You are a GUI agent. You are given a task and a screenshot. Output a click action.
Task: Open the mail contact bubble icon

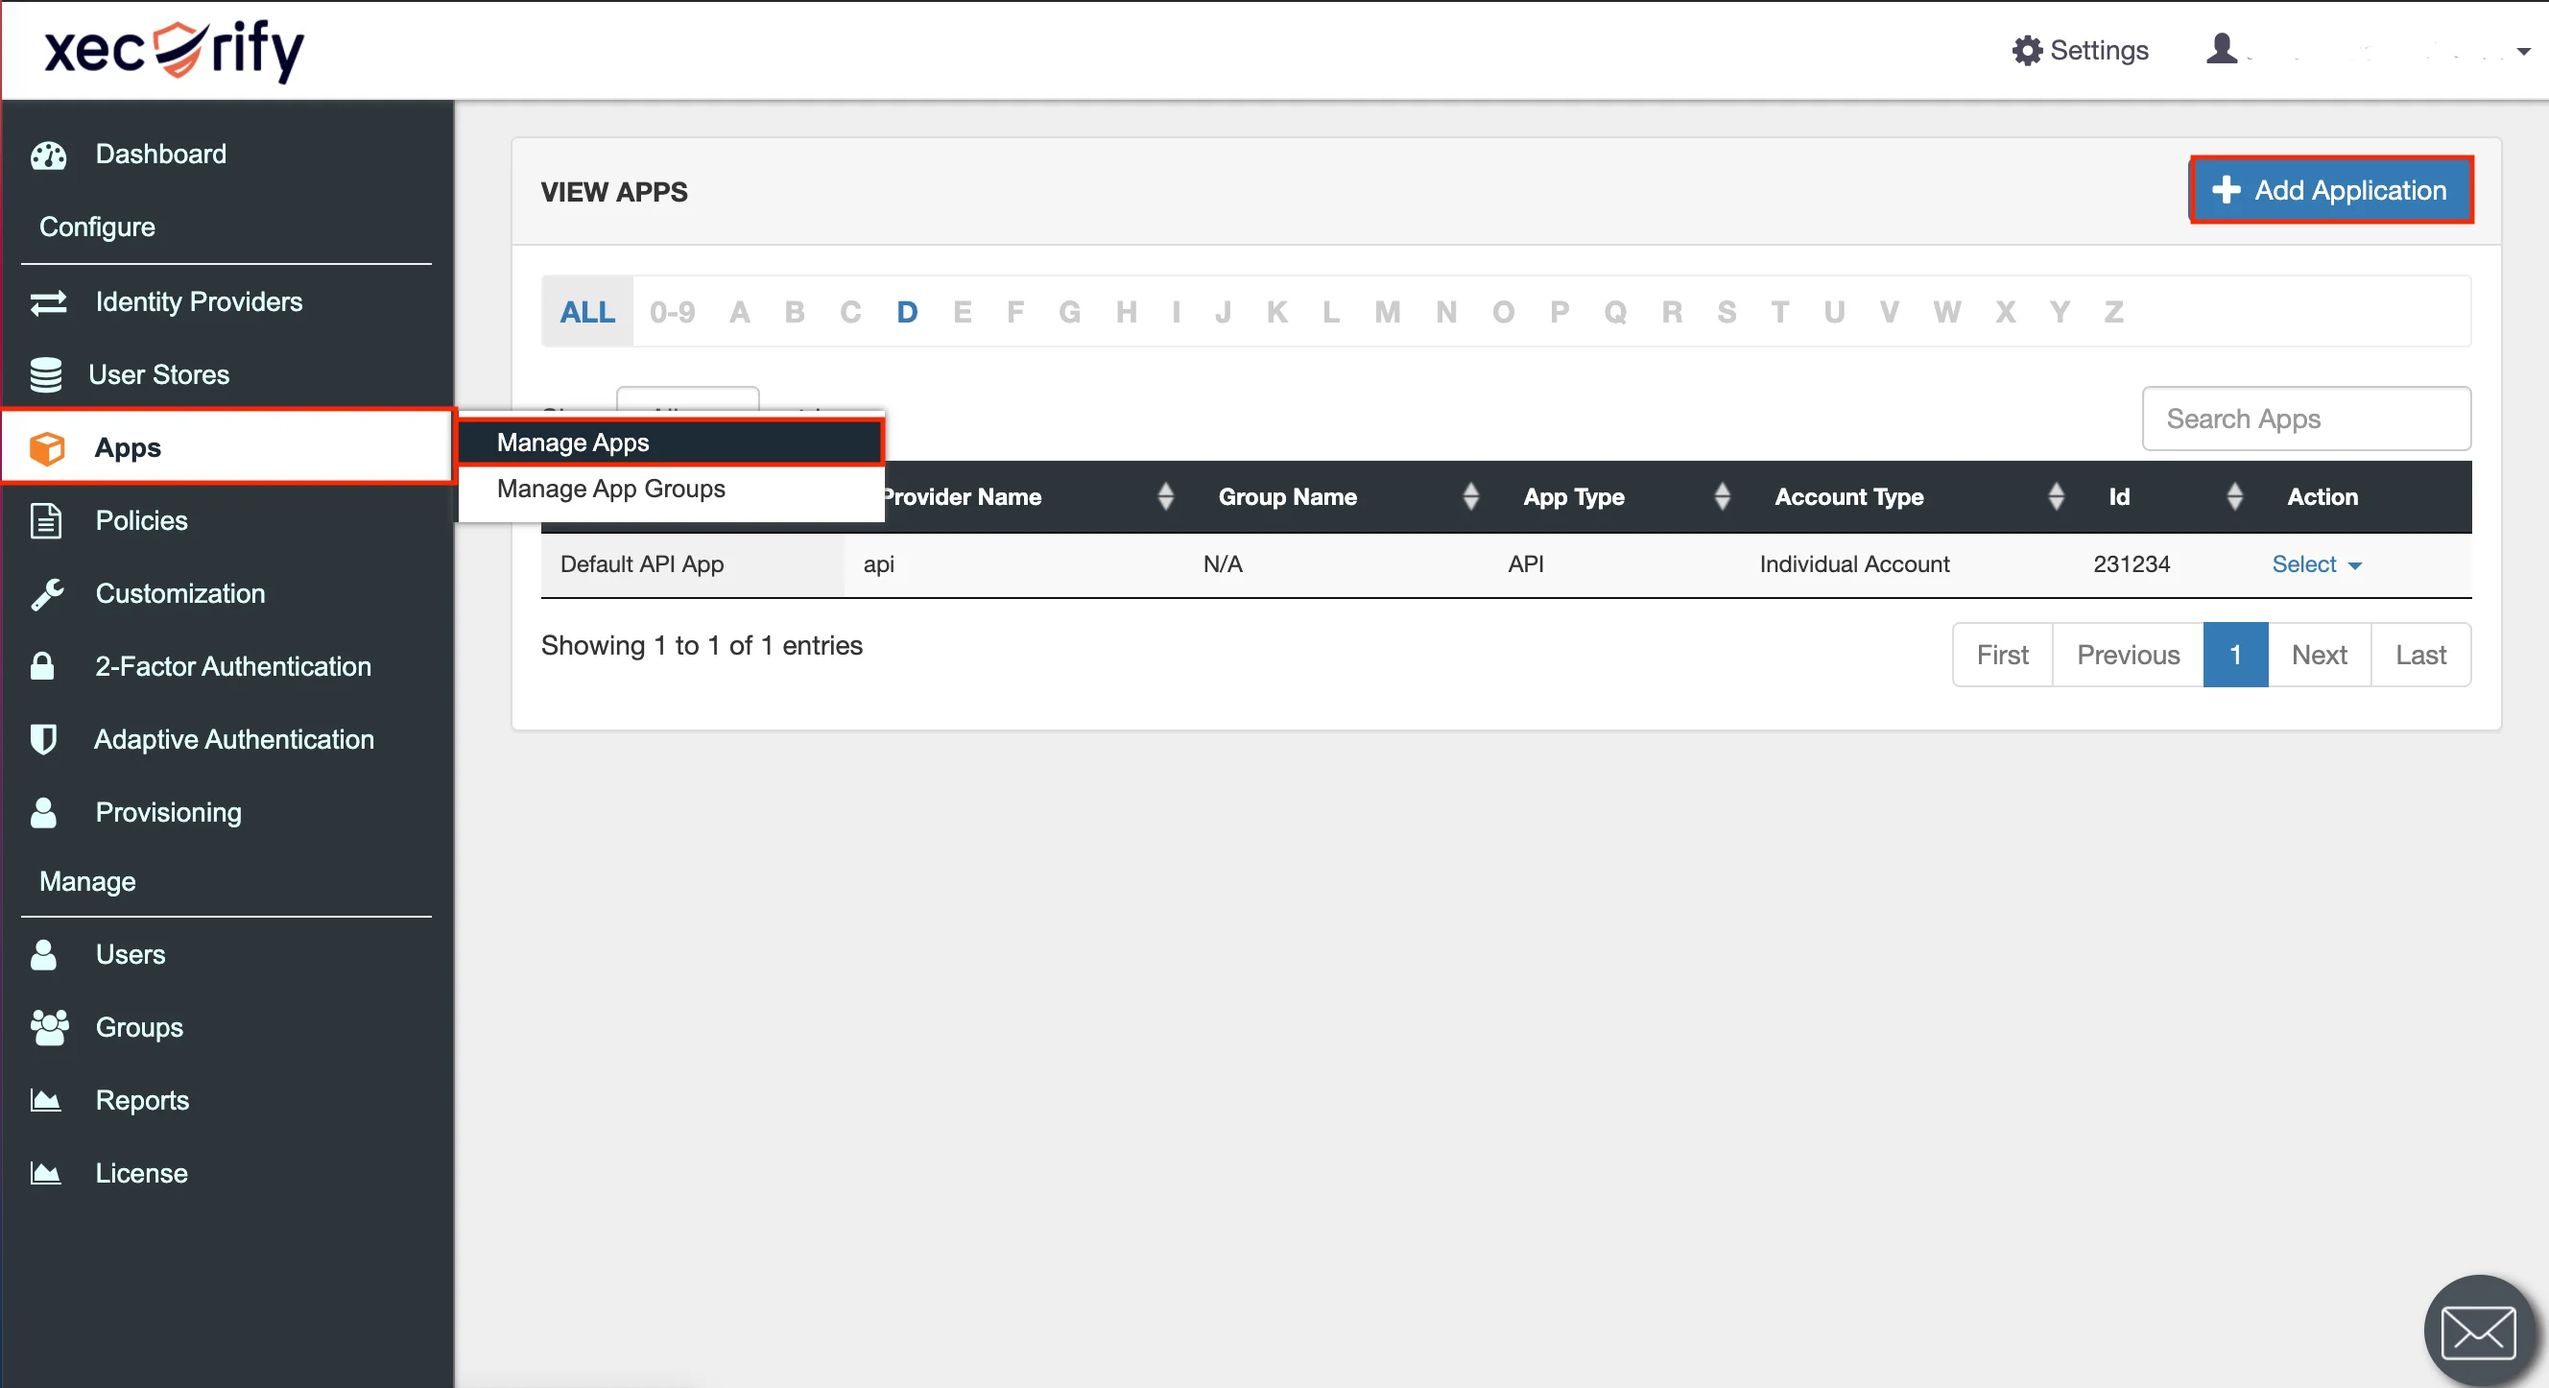click(2479, 1330)
